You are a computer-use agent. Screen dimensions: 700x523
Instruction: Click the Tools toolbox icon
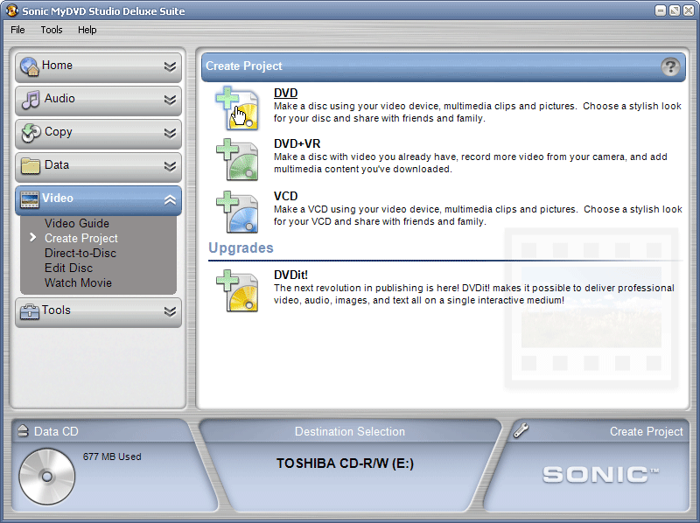pos(30,311)
